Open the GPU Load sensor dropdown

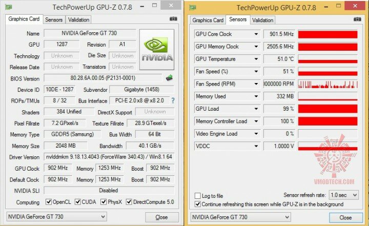click(x=256, y=109)
